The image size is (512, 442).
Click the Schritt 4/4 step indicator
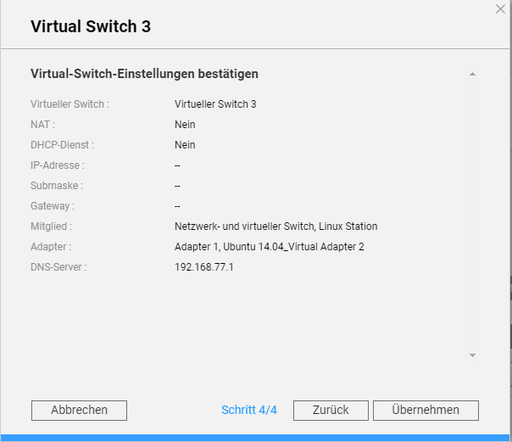[x=249, y=410]
